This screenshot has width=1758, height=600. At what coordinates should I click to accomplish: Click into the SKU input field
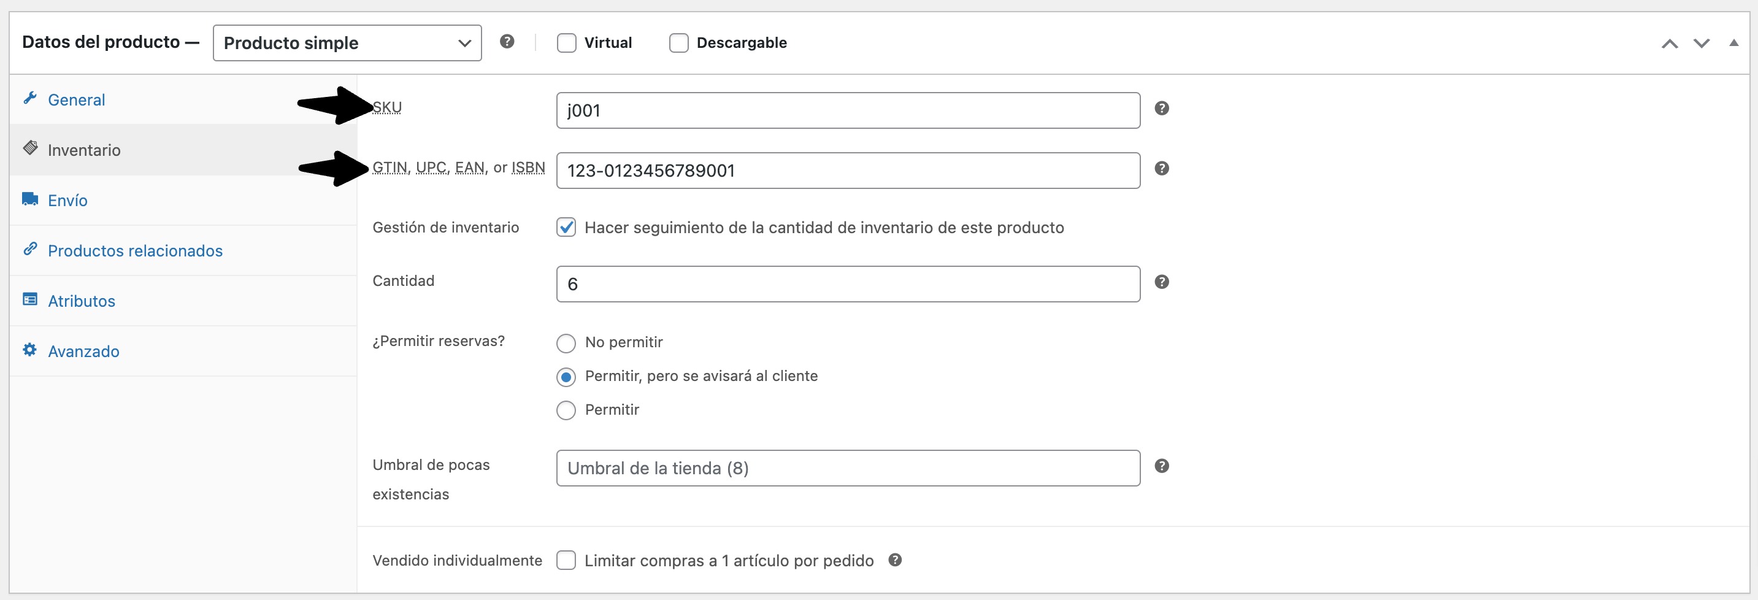pos(848,110)
